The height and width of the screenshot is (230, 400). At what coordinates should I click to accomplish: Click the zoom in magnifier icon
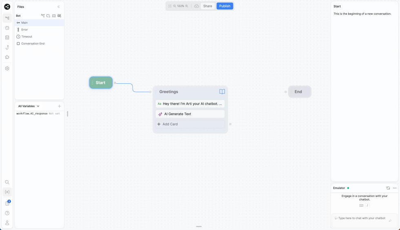(187, 6)
